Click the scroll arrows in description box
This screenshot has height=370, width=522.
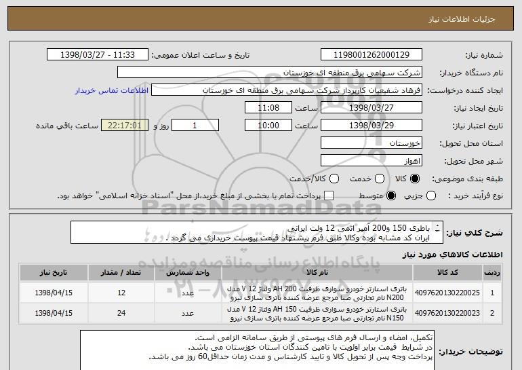pos(437,228)
